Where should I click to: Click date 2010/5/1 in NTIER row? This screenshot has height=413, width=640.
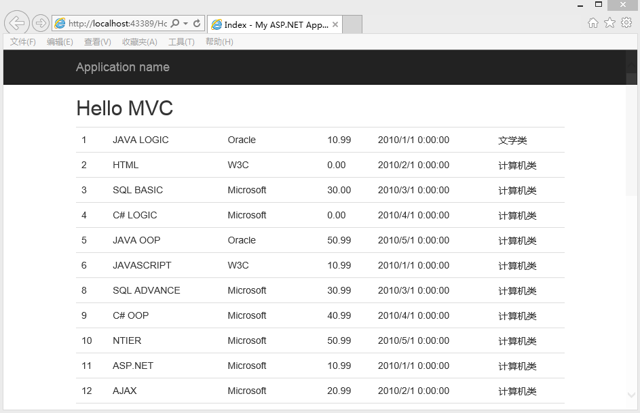pyautogui.click(x=413, y=340)
